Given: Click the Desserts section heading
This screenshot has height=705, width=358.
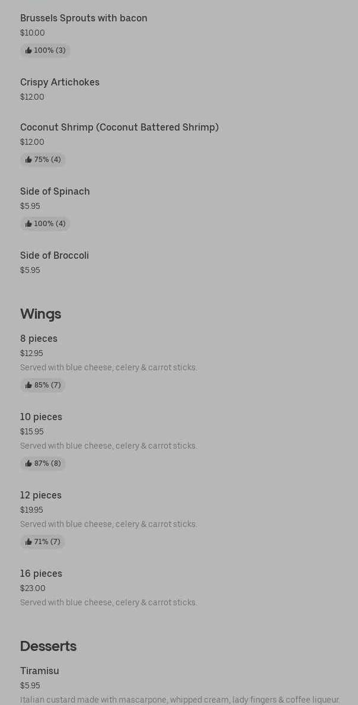Looking at the screenshot, I should pos(48,646).
